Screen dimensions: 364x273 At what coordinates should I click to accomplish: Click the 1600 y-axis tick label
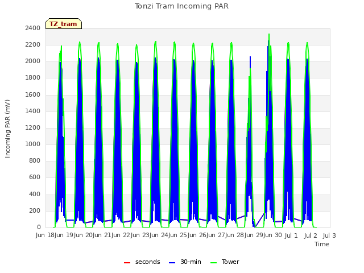(33, 94)
